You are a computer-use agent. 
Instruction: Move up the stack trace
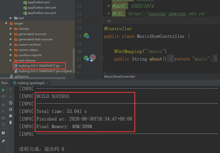click(11, 90)
